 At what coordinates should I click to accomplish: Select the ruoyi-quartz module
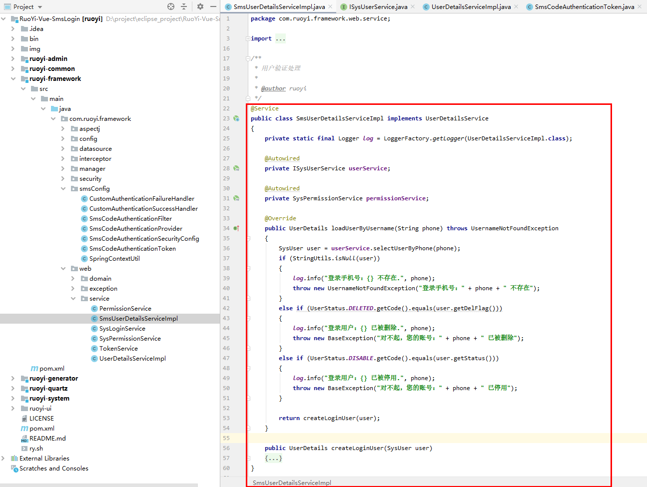click(48, 389)
